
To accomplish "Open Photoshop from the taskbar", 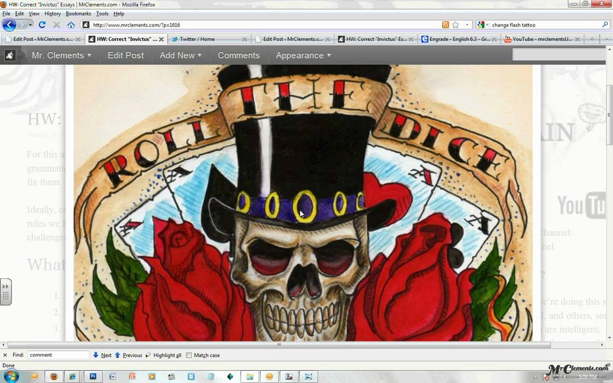I will click(x=93, y=377).
